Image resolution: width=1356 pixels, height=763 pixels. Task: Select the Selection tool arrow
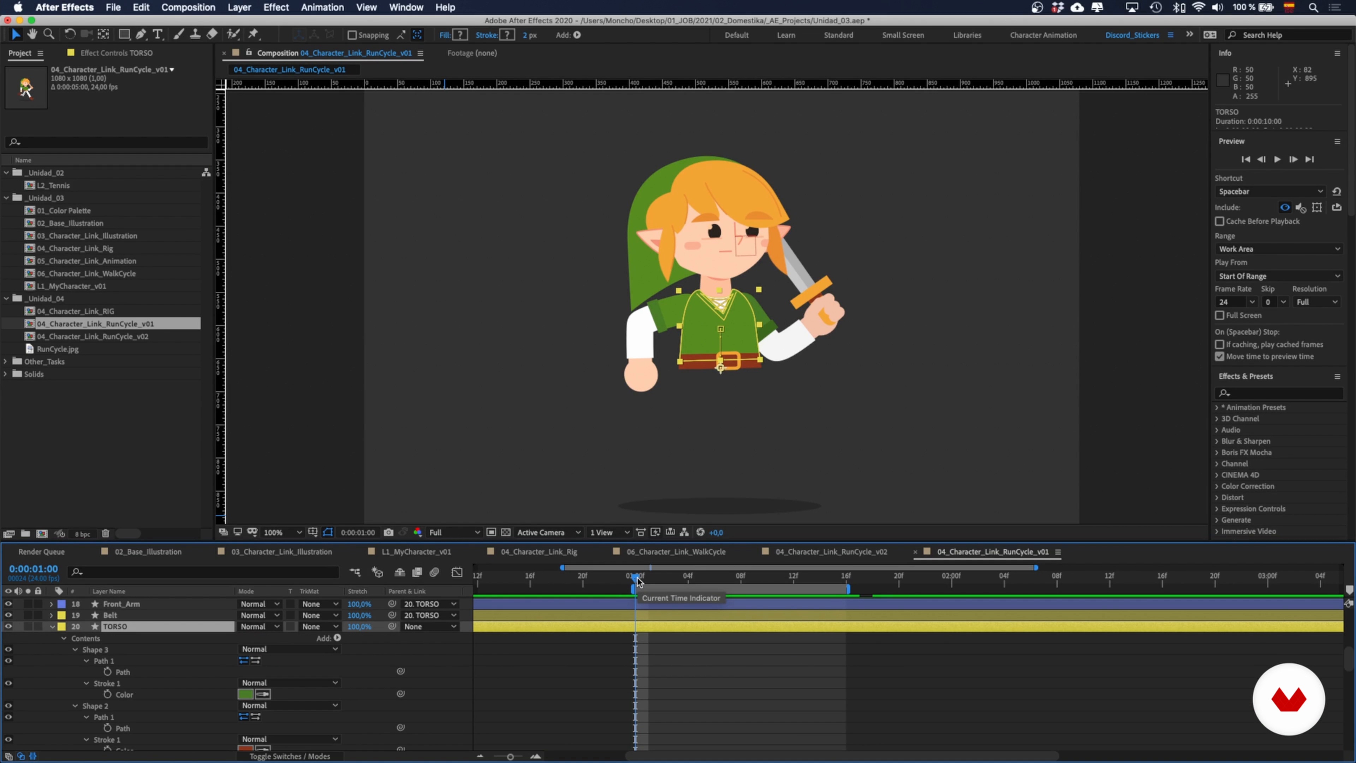[15, 35]
